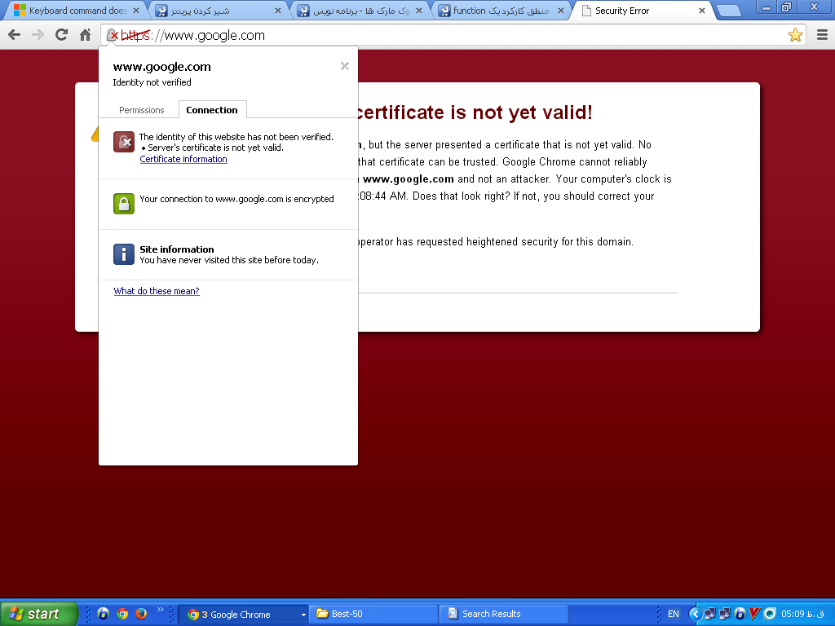
Task: Open the Certificate information link
Action: point(183,159)
